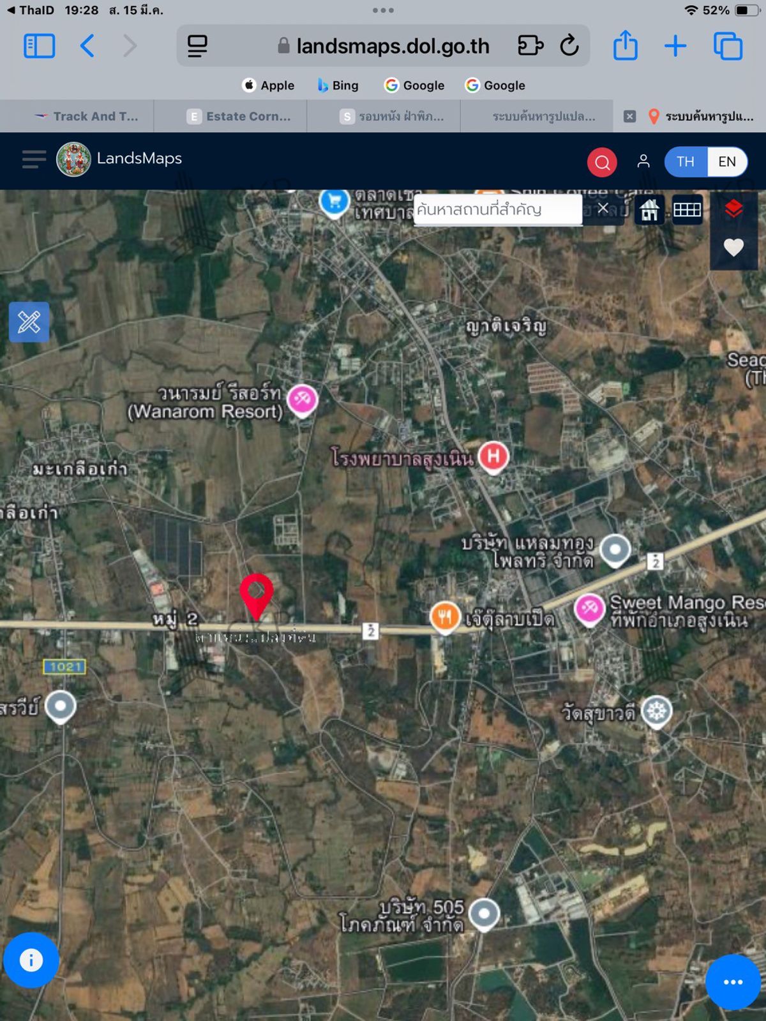Tap the วัดสุขาวดี temple marker
This screenshot has width=766, height=1021.
tap(657, 712)
